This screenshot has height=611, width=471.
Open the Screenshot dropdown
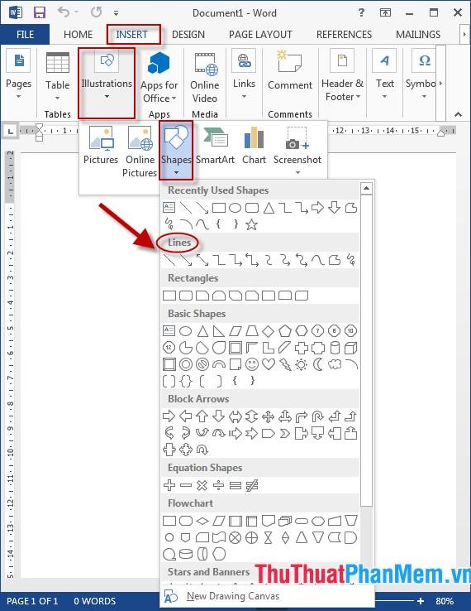click(297, 150)
